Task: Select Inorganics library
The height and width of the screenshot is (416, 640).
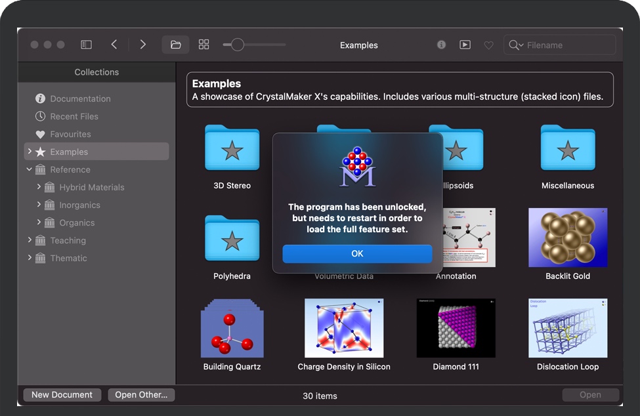Action: 79,205
